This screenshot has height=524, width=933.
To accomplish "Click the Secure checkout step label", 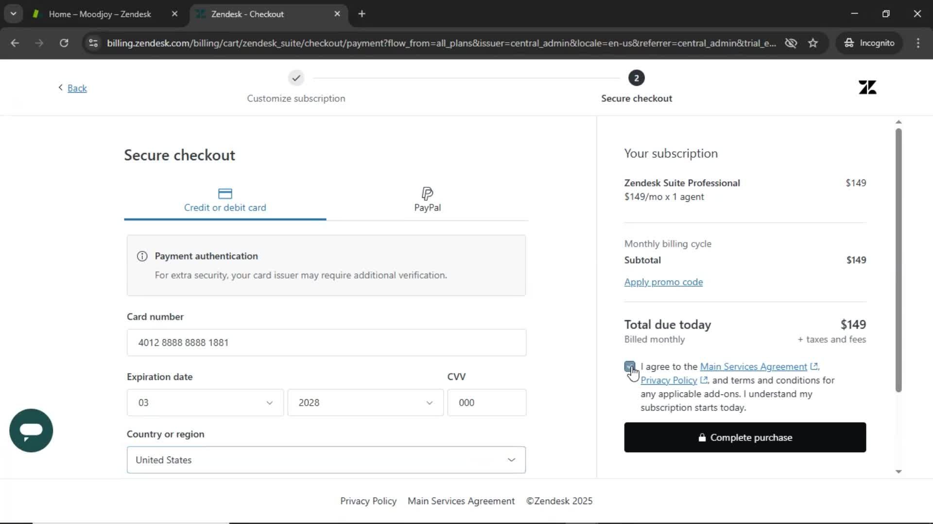I will [x=637, y=98].
